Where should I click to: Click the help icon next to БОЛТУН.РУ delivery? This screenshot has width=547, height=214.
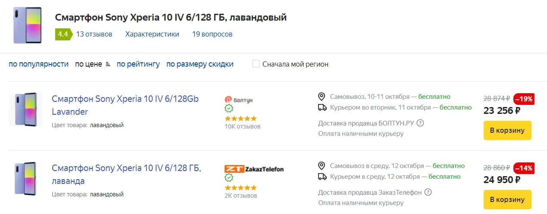tap(421, 123)
